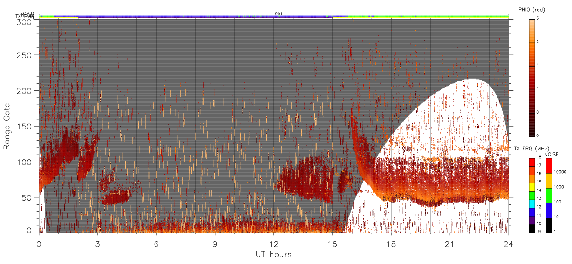Click the '991' label above the plot

279,14
